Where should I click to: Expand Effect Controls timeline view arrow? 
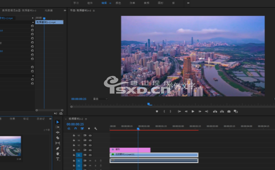tap(33, 18)
